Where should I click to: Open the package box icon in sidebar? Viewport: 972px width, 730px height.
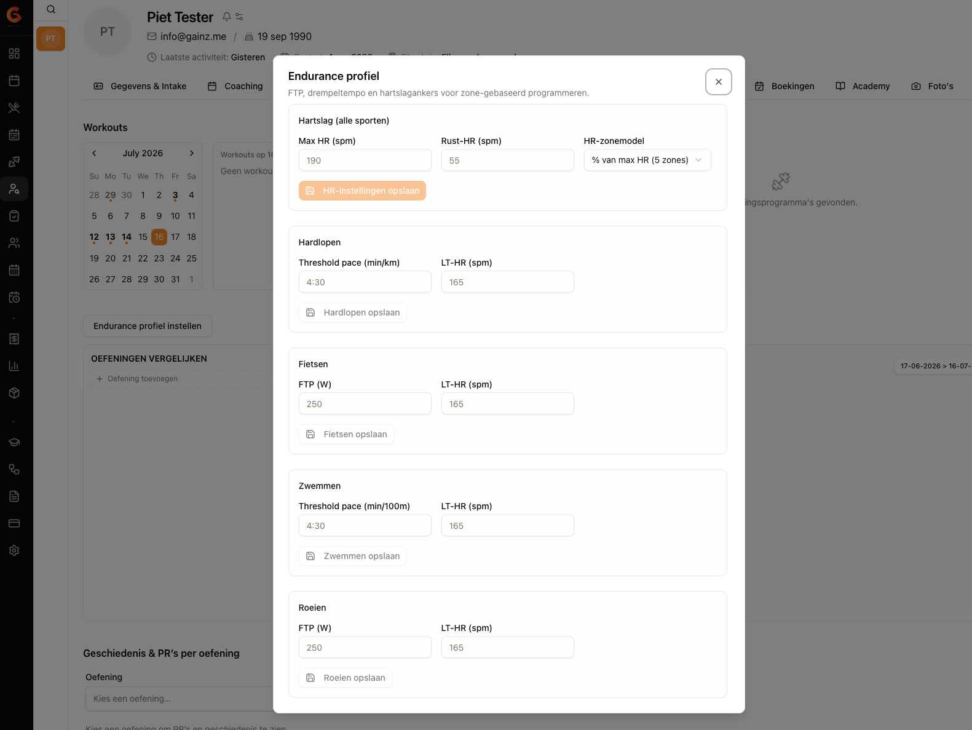coord(14,393)
